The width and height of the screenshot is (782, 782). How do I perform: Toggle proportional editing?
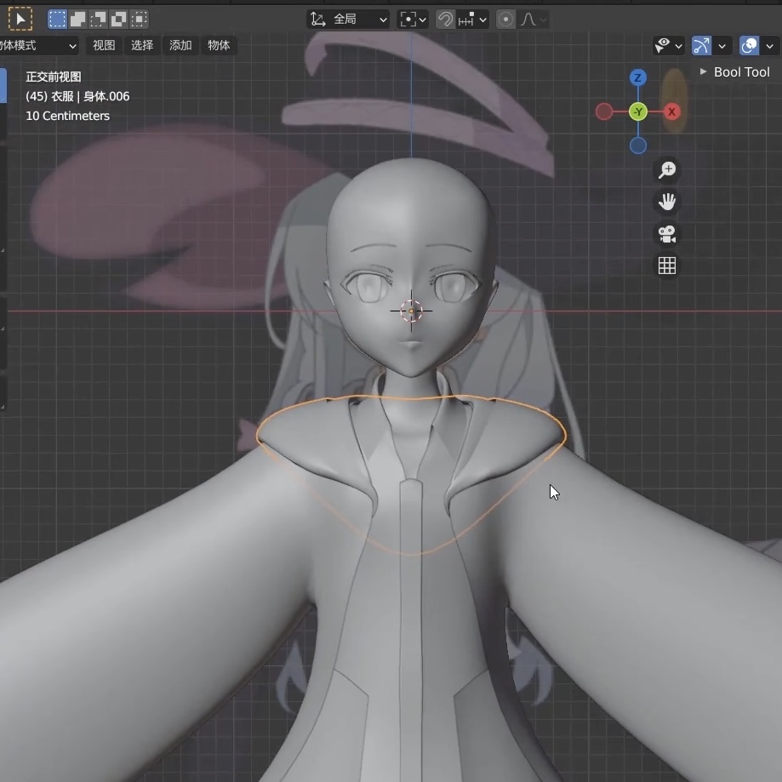coord(505,20)
